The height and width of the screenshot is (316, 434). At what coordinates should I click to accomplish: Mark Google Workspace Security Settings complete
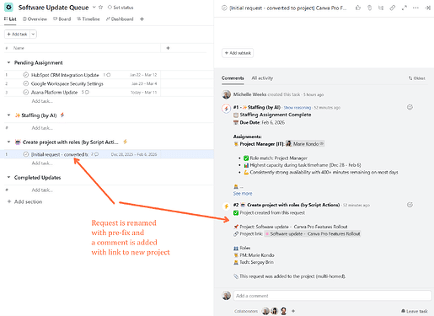point(26,83)
